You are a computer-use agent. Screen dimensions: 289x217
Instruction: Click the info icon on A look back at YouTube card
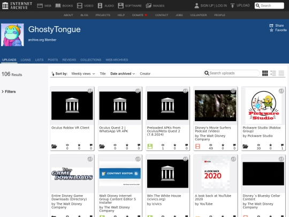click(x=233, y=159)
